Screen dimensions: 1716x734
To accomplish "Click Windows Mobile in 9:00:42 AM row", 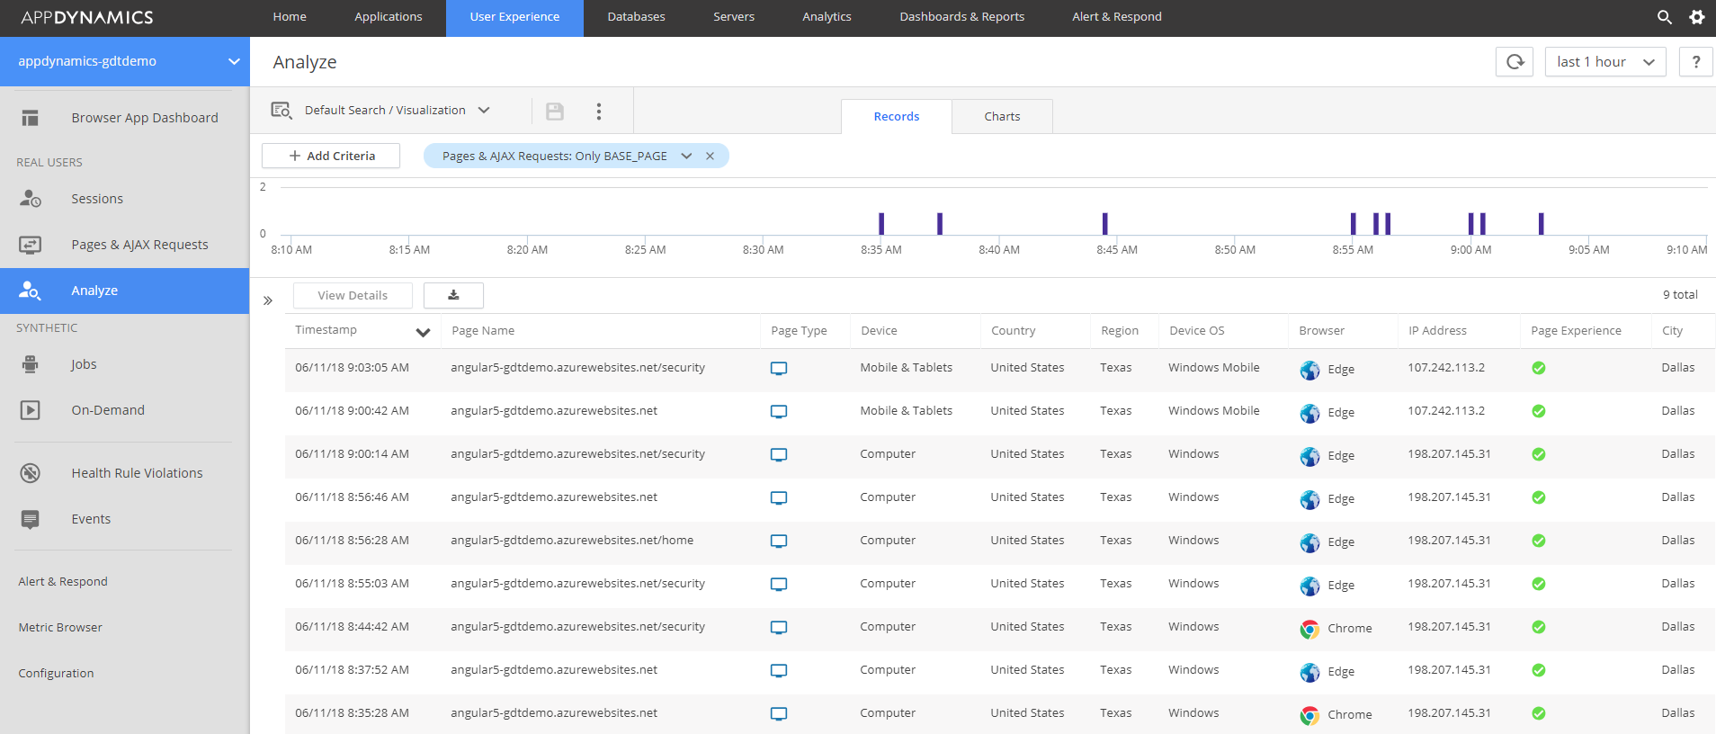I will point(1213,411).
